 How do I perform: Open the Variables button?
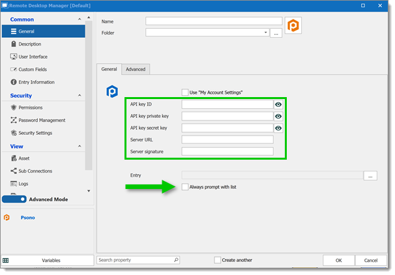(x=48, y=261)
